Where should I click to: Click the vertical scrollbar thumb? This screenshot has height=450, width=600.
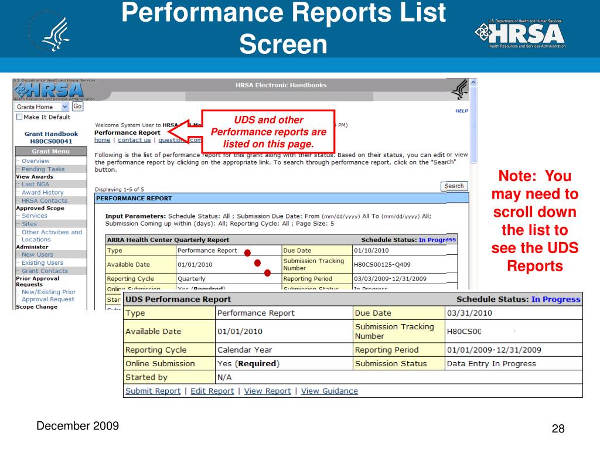[x=473, y=125]
